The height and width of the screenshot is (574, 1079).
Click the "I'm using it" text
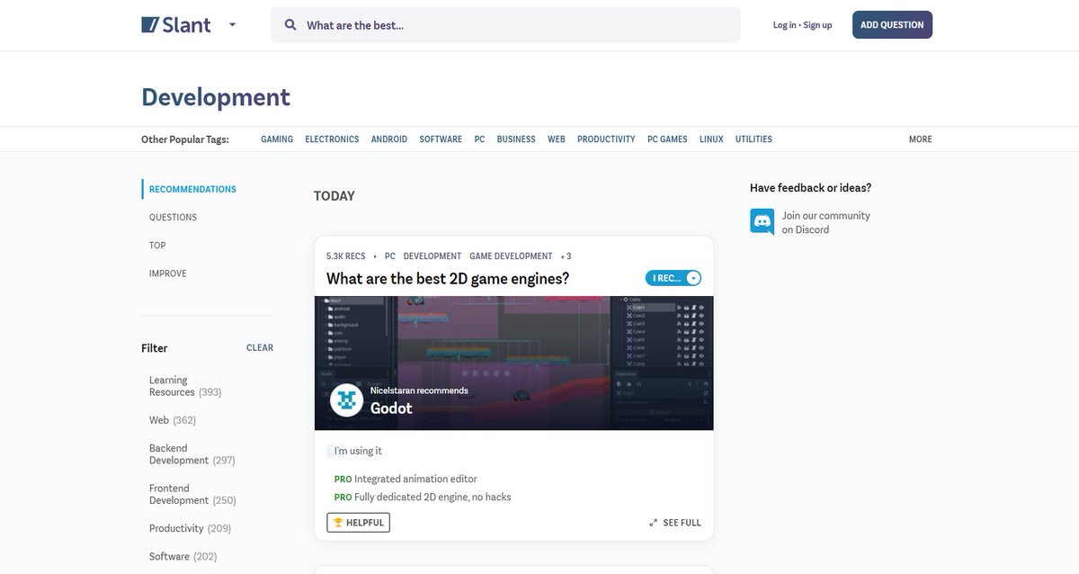pos(358,451)
